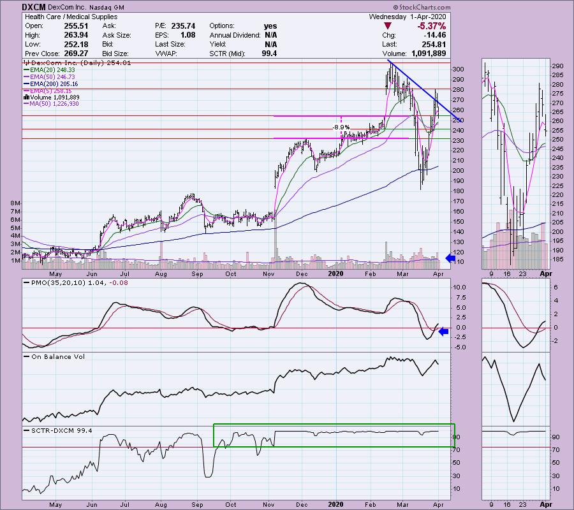Click the Volume value 1,091,889 in header
This screenshot has width=574, height=510.
pos(429,54)
